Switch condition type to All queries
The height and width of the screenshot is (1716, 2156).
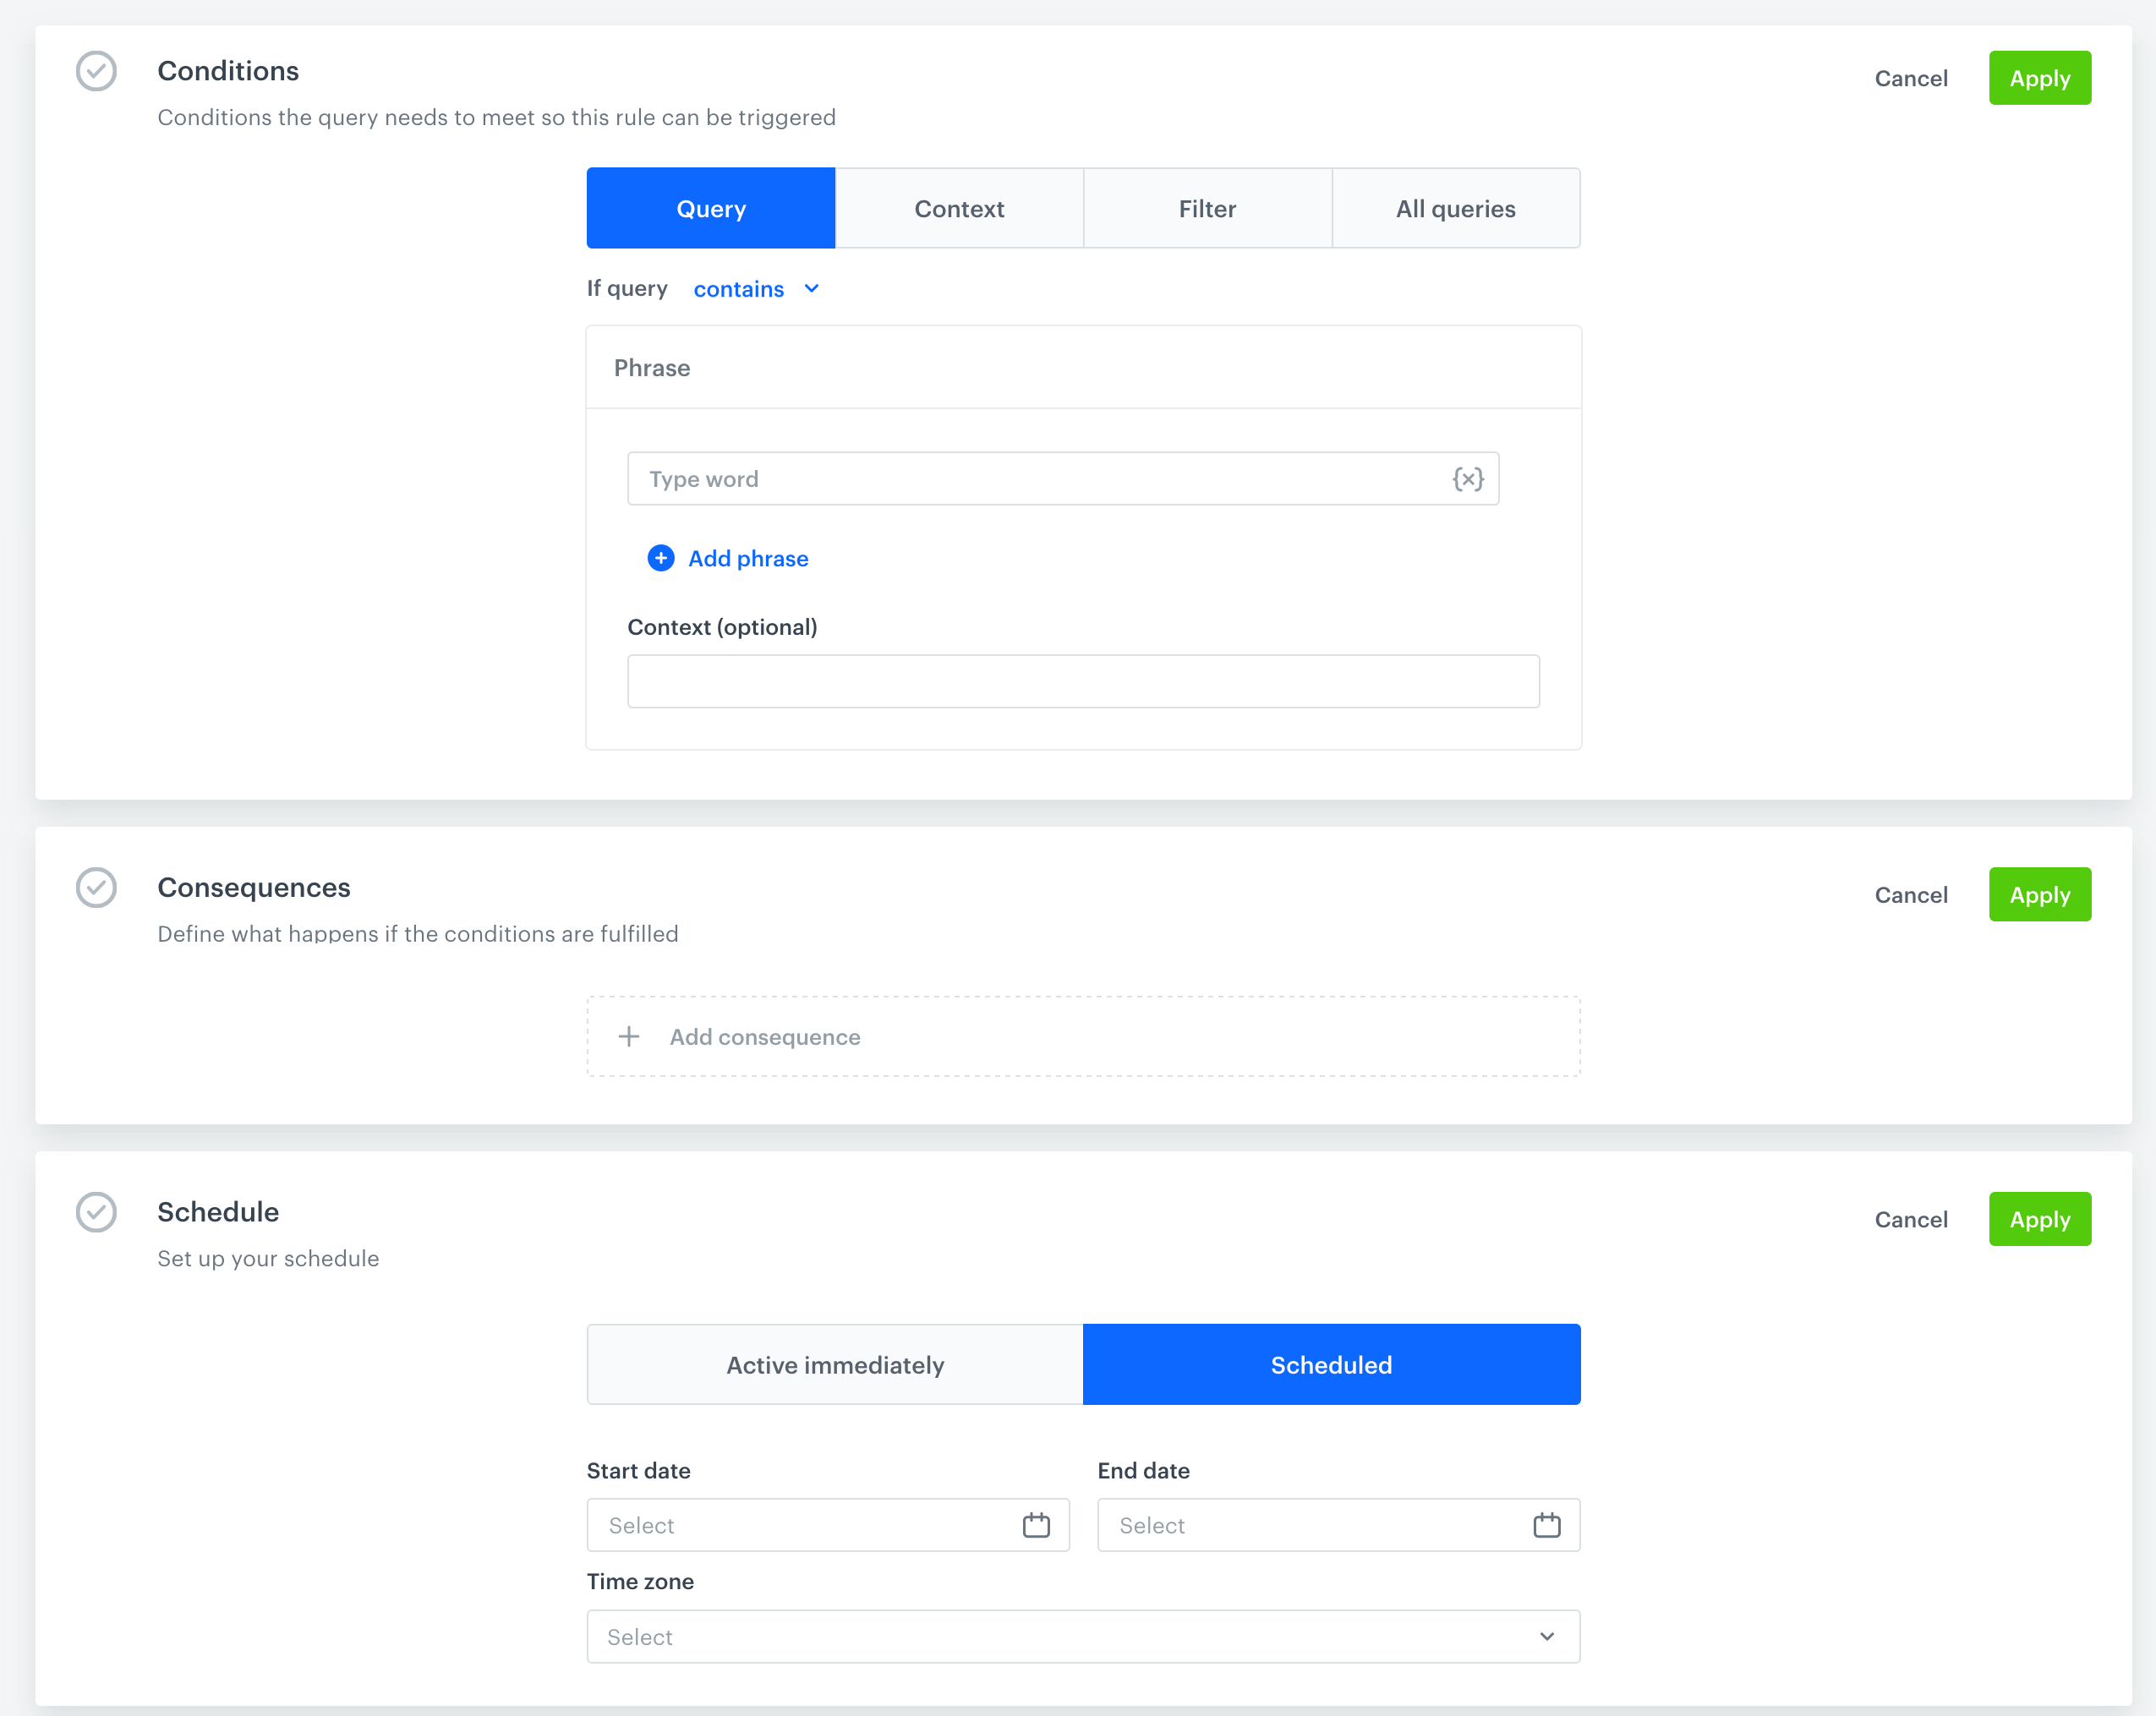tap(1456, 208)
